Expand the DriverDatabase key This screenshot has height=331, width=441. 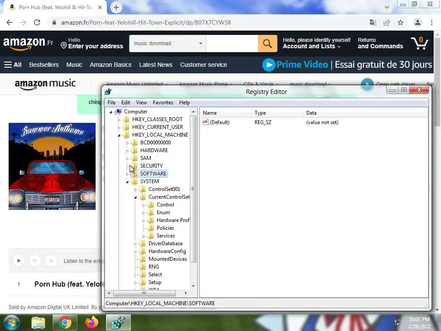pyautogui.click(x=135, y=244)
